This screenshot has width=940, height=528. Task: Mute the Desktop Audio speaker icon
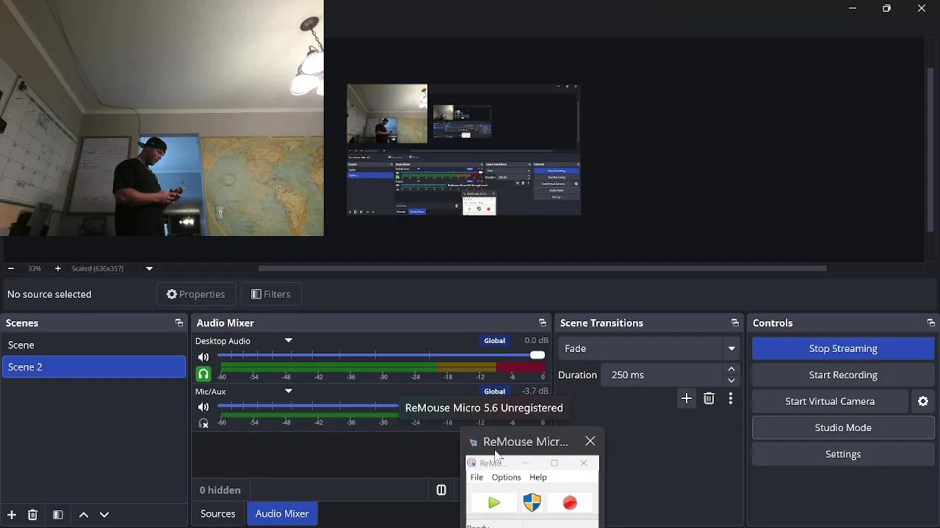(x=203, y=357)
